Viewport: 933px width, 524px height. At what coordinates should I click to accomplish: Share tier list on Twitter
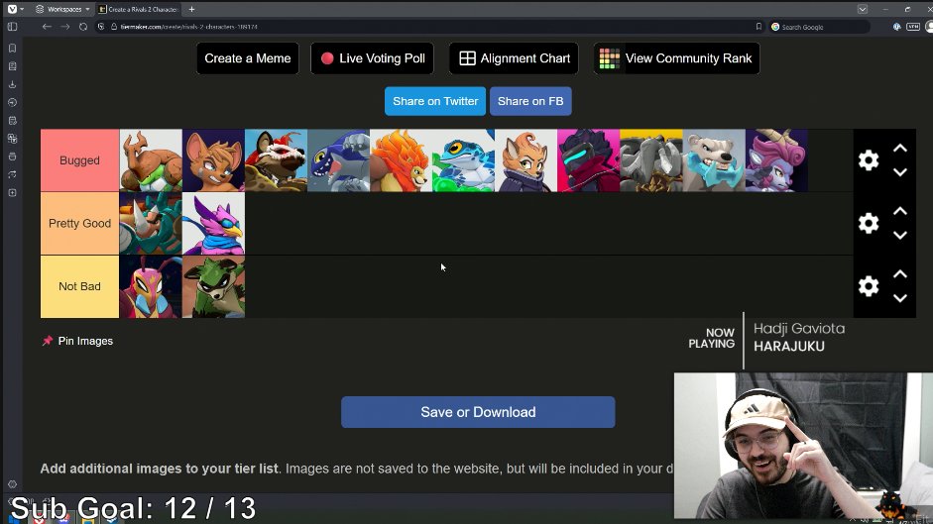(x=435, y=101)
